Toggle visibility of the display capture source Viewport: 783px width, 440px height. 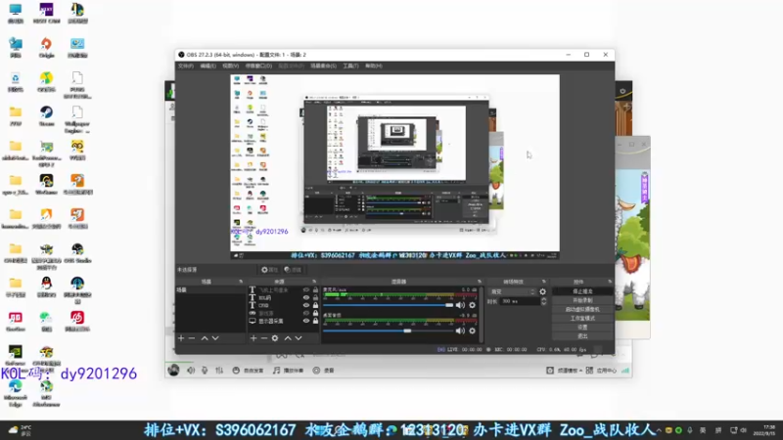(306, 321)
